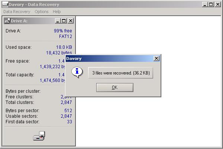Maximize the Drive A panel
223x149 pixels.
64,21
